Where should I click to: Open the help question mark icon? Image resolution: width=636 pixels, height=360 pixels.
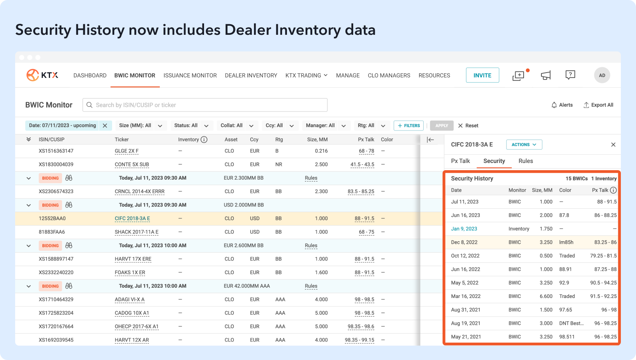(x=570, y=75)
